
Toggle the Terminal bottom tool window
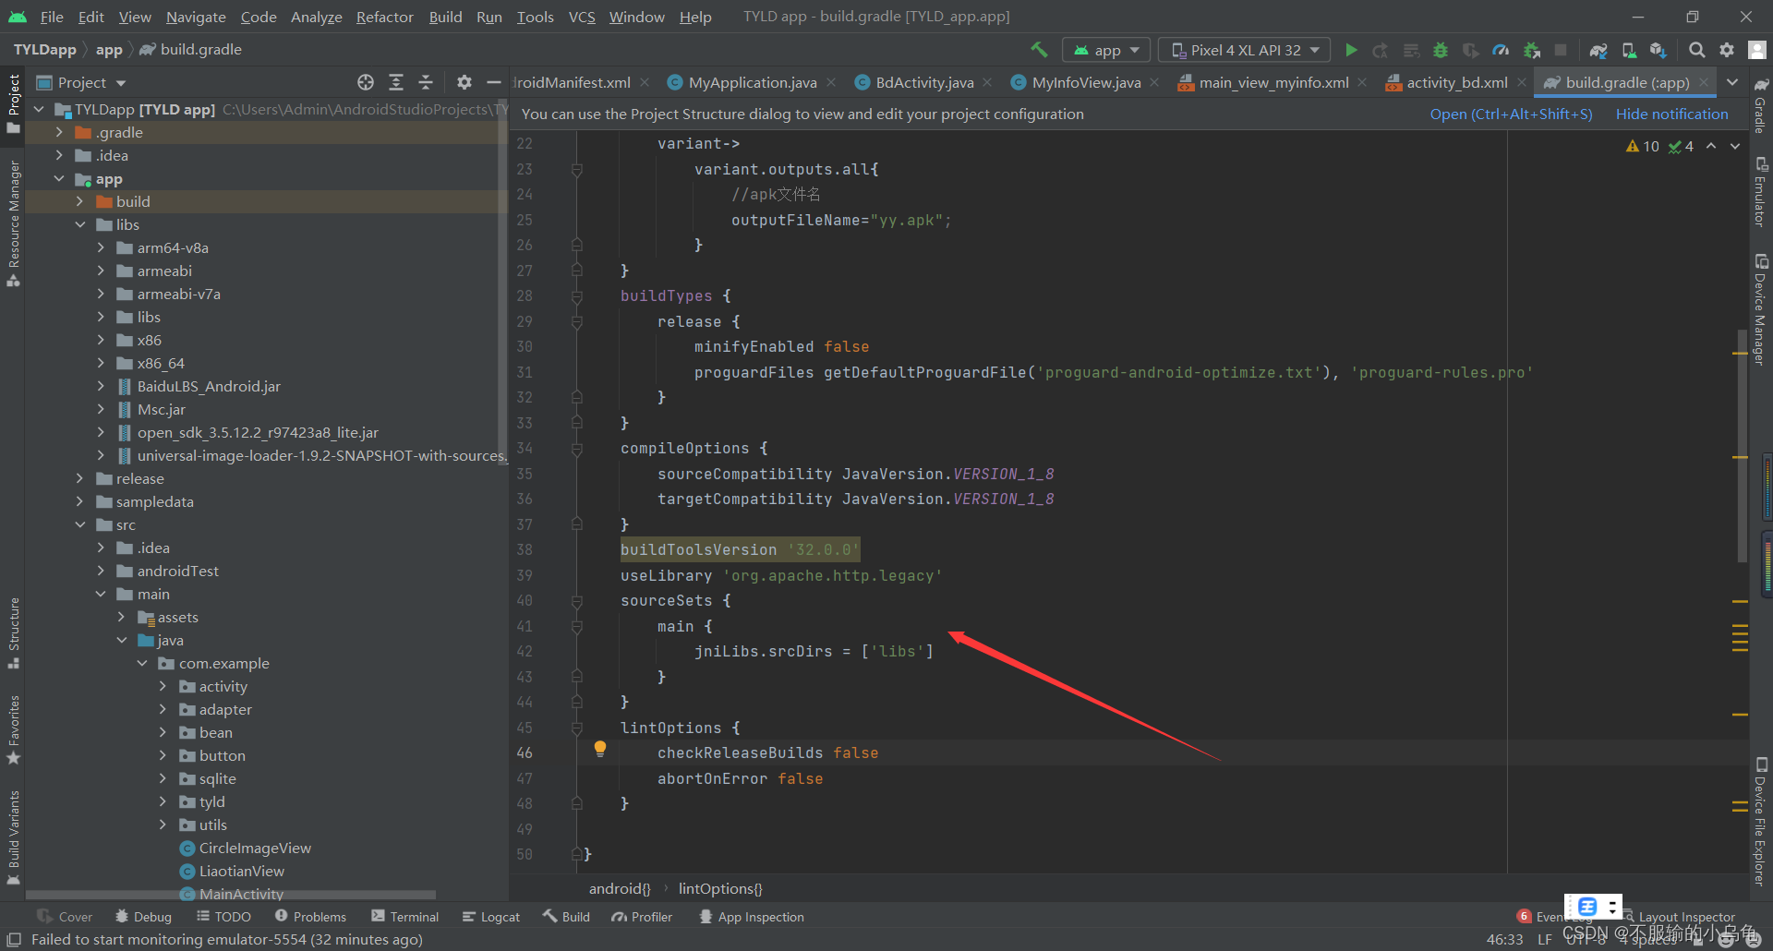404,917
